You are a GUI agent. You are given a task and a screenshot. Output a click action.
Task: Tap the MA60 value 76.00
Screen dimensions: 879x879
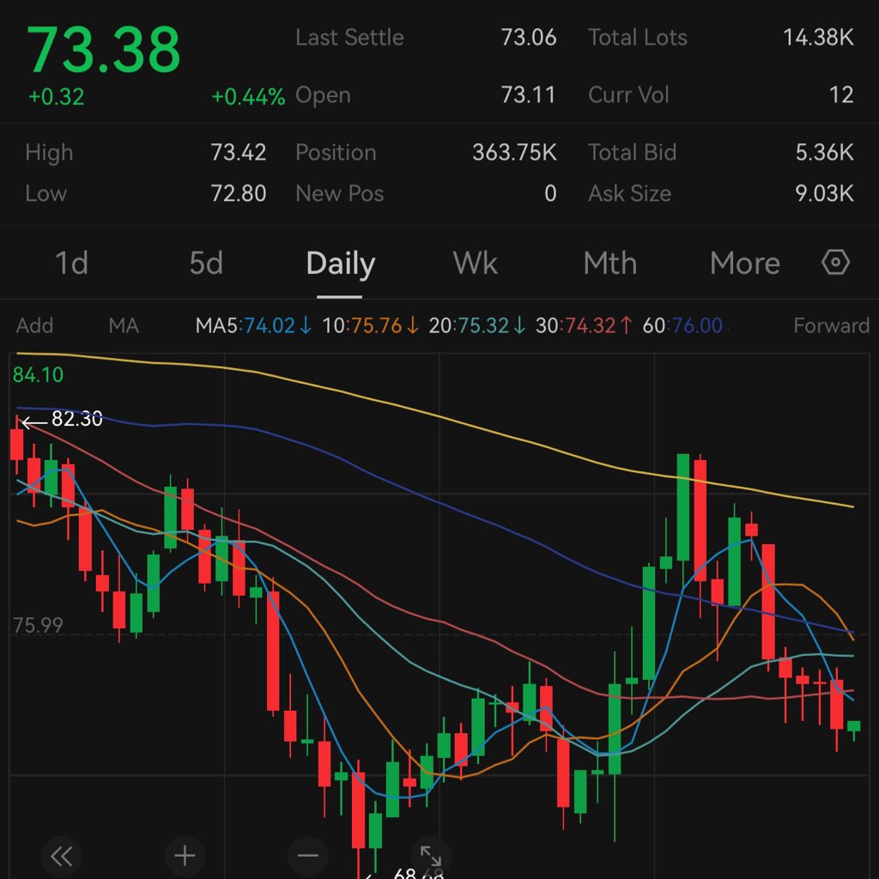[x=697, y=325]
